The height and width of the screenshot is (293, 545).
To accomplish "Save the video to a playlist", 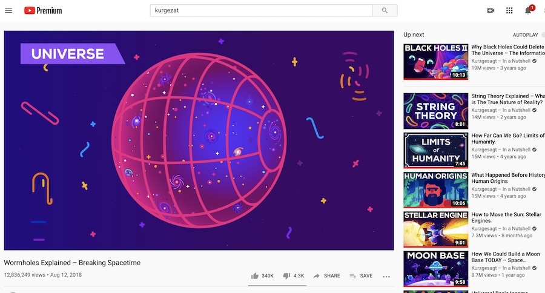I will (x=361, y=275).
